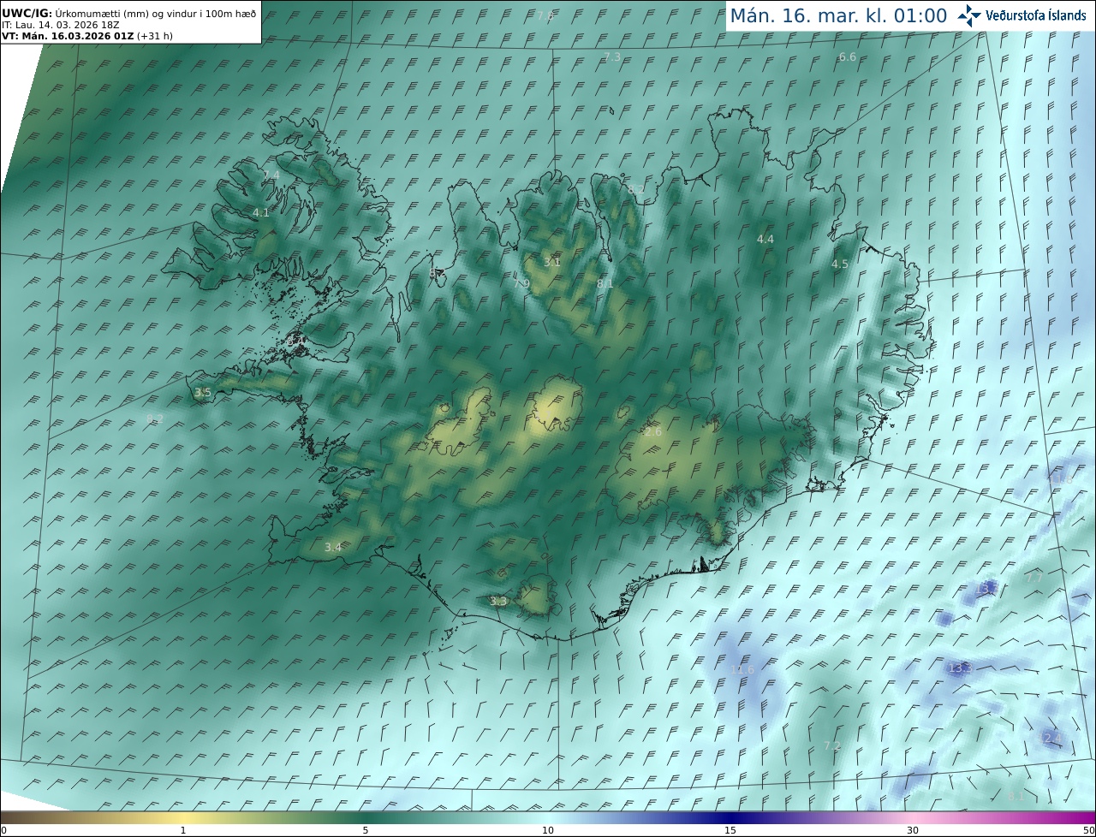Click the '10' label on the color scale
This screenshot has height=837, width=1096.
548,831
